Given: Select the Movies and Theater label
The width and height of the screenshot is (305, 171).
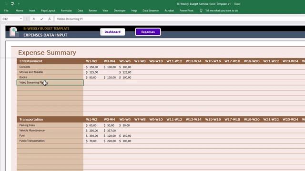Looking at the screenshot, I should (31, 72).
